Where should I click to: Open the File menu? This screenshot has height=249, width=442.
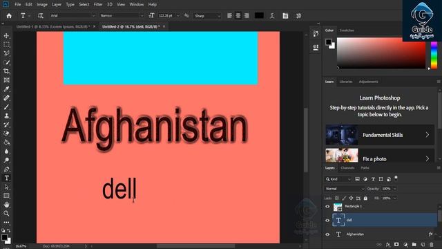point(18,5)
